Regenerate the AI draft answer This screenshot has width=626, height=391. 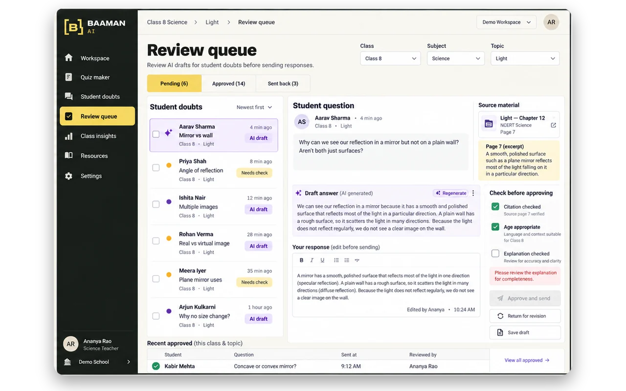451,193
